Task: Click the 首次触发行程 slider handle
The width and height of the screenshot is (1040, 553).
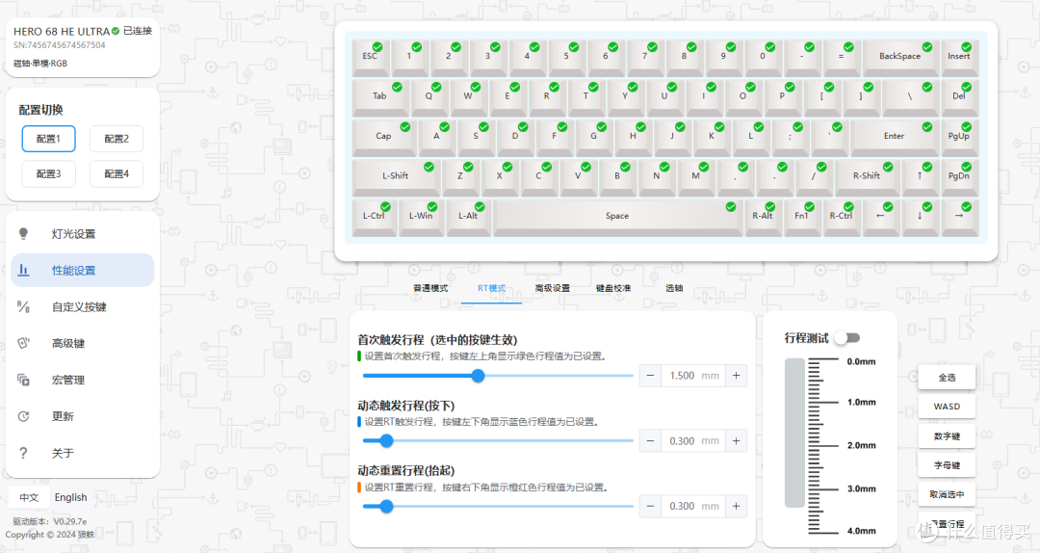Action: [x=478, y=376]
